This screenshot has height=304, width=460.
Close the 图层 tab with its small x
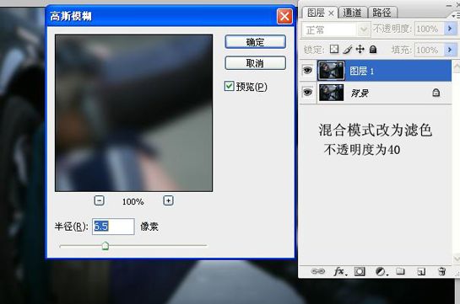pyautogui.click(x=331, y=13)
